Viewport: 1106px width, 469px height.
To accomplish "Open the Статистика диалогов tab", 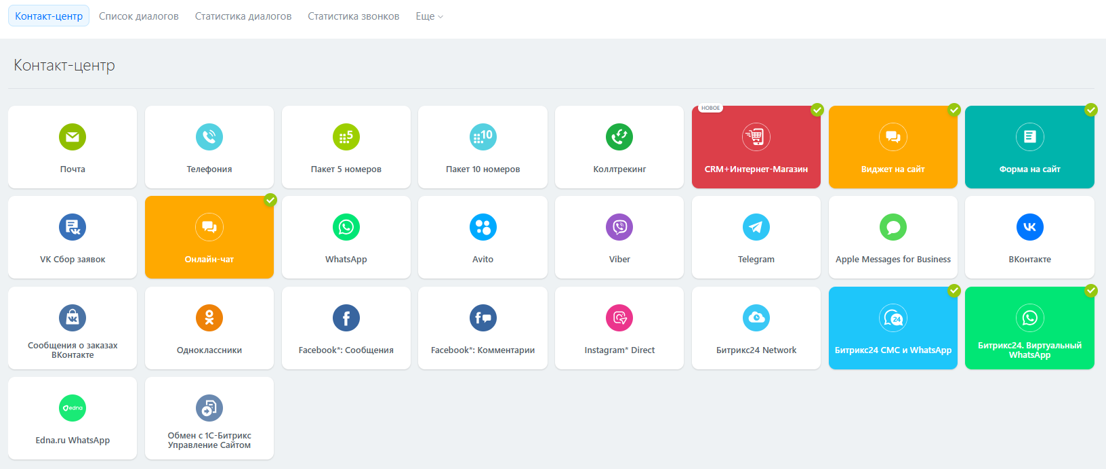I will pyautogui.click(x=243, y=16).
